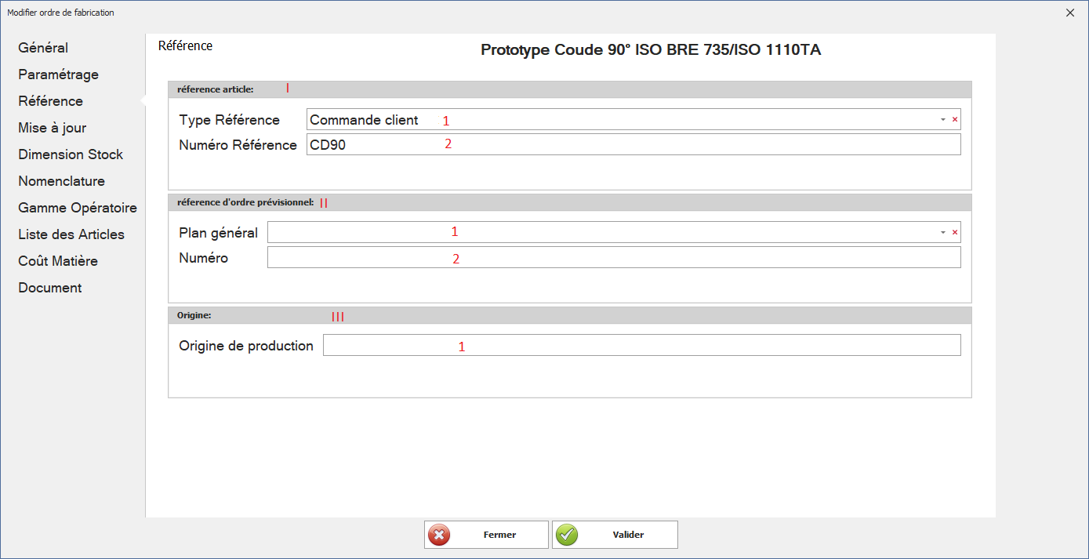Click the red cross Fermer icon
Screen dimensions: 1089x559
(x=440, y=535)
